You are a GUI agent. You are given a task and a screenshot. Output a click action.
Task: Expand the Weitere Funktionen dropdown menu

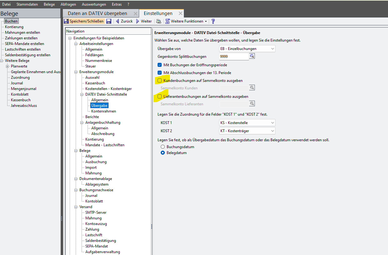click(206, 21)
